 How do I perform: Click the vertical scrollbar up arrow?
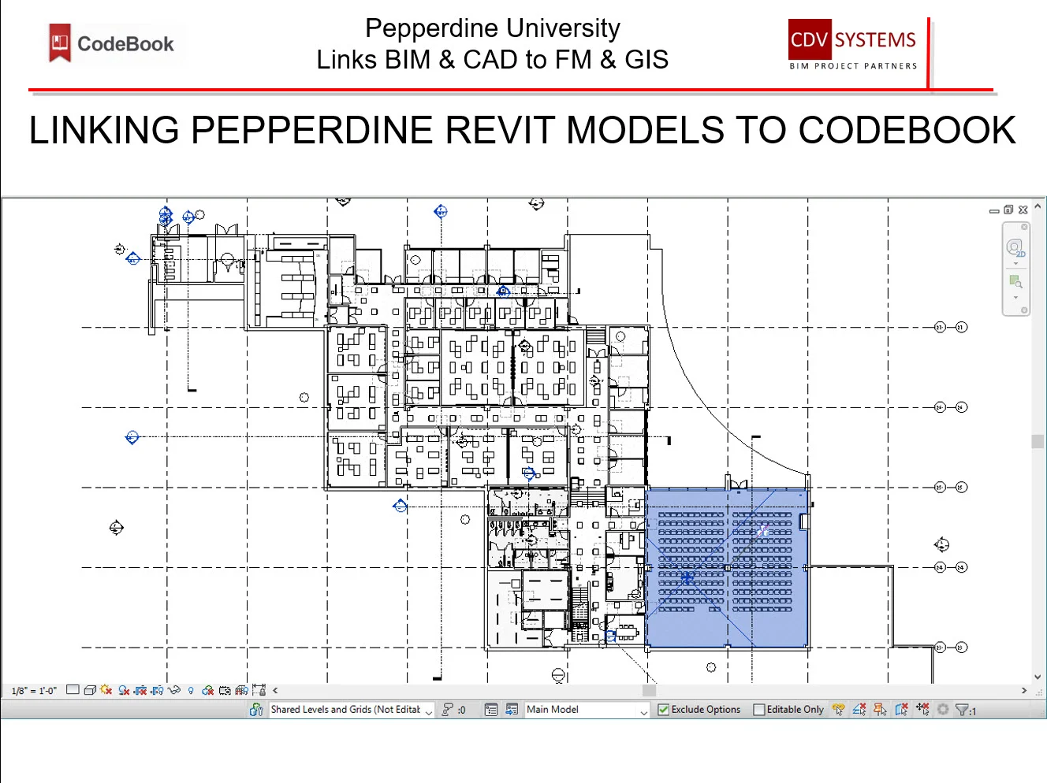point(1038,206)
